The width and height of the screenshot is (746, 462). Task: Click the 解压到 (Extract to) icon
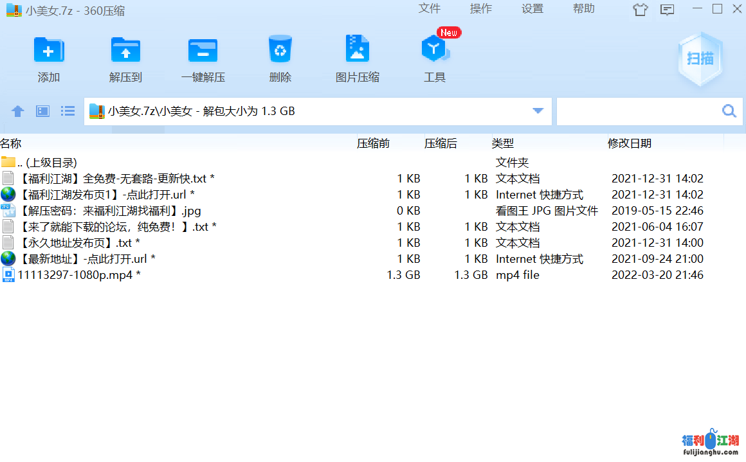tap(125, 50)
